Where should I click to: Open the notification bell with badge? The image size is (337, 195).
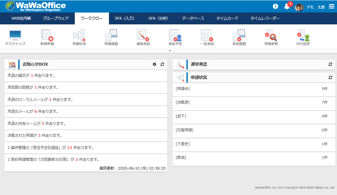(287, 6)
